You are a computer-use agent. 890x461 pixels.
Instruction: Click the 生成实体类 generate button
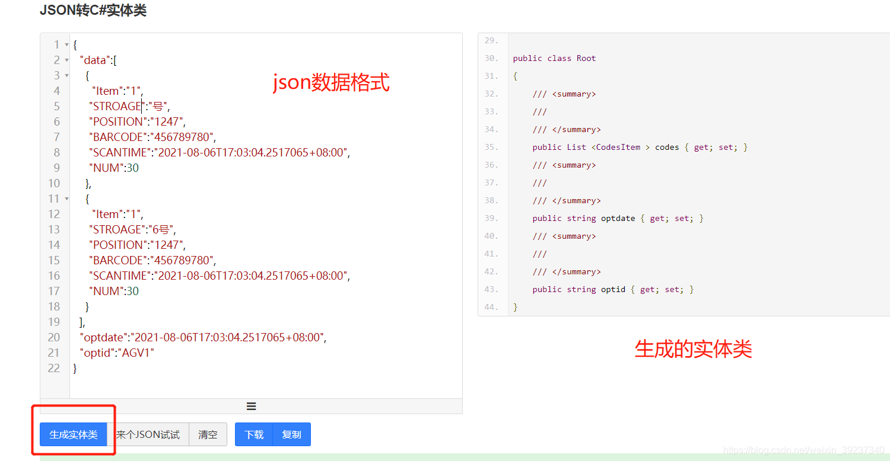point(73,434)
